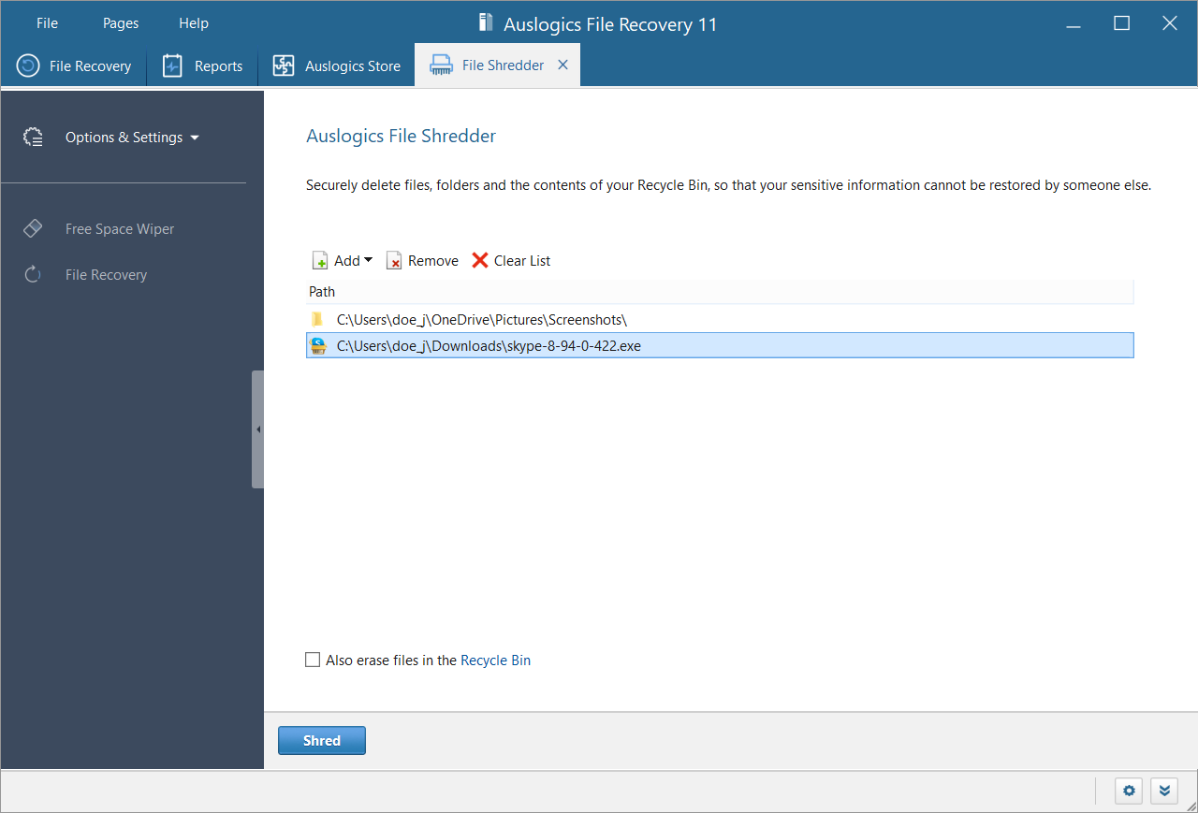Open the File menu
Screen dimensions: 1198x813
tap(47, 23)
